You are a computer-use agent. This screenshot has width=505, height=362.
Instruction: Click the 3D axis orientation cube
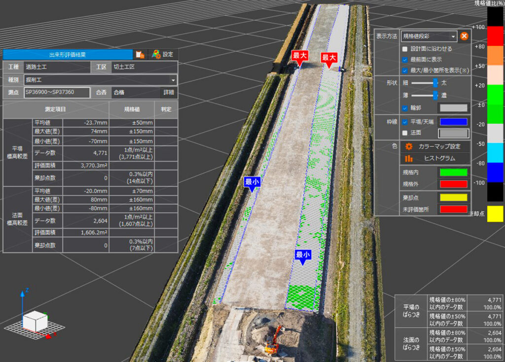click(35, 321)
